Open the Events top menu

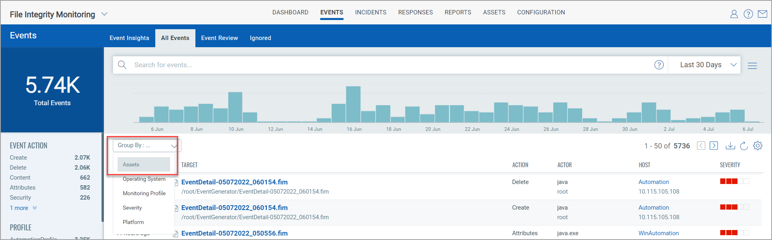pos(332,12)
